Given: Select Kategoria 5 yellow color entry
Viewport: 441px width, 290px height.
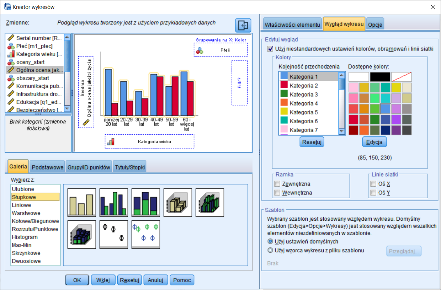Looking at the screenshot, I should pyautogui.click(x=309, y=112).
